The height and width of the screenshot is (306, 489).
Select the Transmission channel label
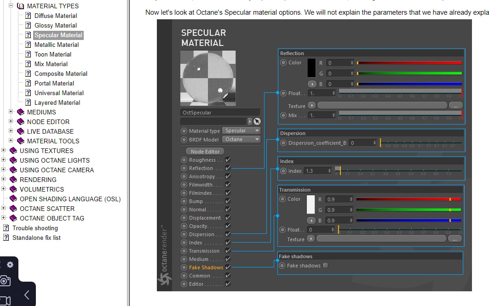click(204, 251)
